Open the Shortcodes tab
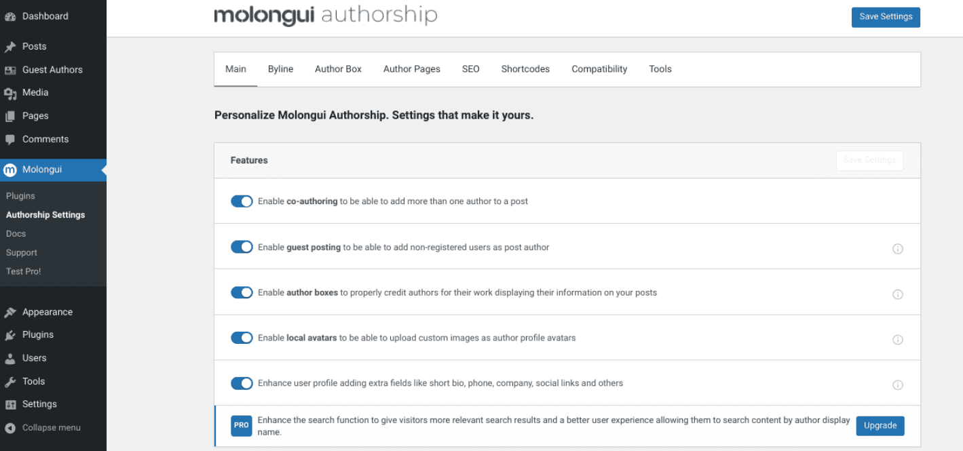This screenshot has height=451, width=963. tap(525, 68)
